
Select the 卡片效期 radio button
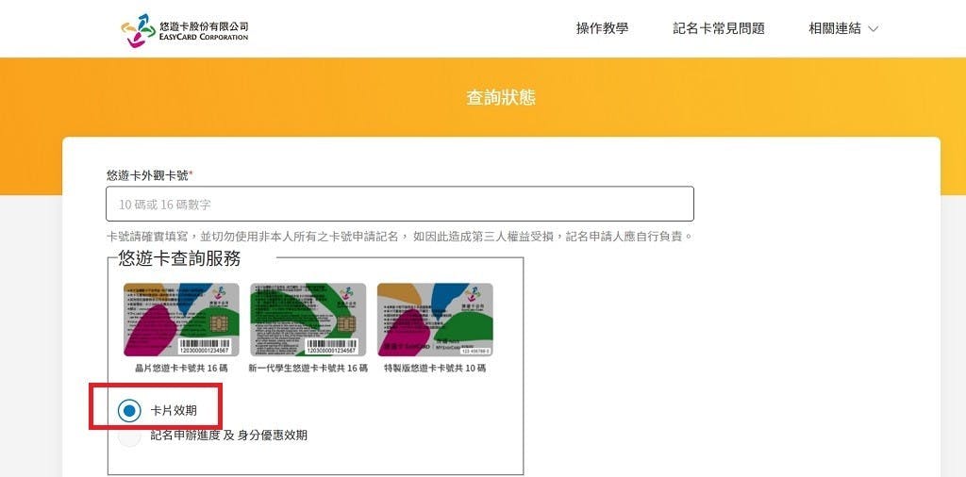tap(128, 410)
